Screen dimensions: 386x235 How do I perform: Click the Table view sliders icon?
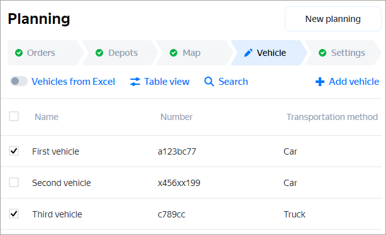tap(135, 82)
